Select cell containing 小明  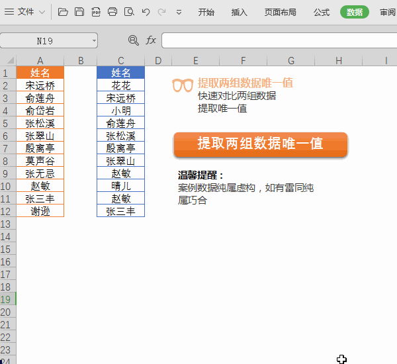(x=121, y=111)
